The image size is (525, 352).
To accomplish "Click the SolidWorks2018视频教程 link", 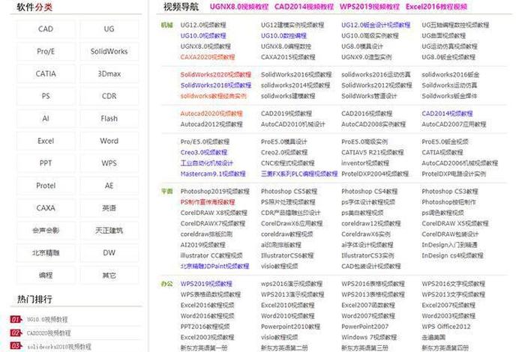I will 216,85.
